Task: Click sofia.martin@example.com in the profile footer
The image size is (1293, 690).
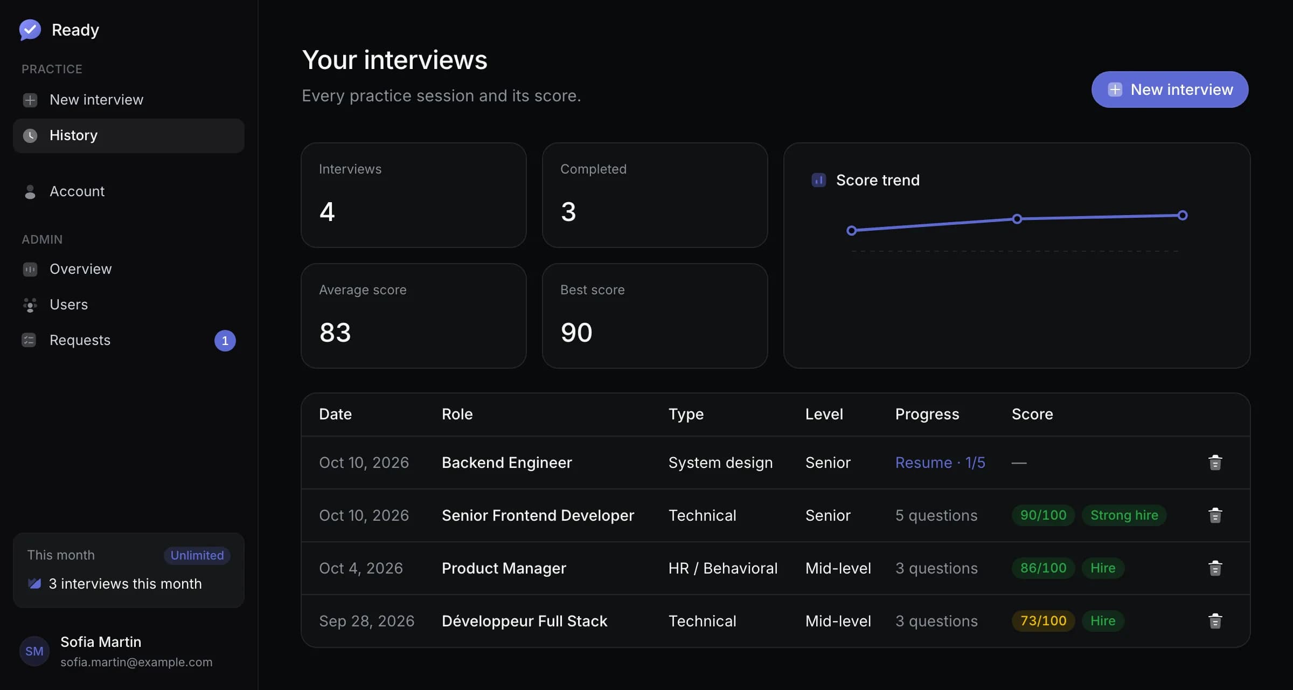Action: click(x=136, y=662)
